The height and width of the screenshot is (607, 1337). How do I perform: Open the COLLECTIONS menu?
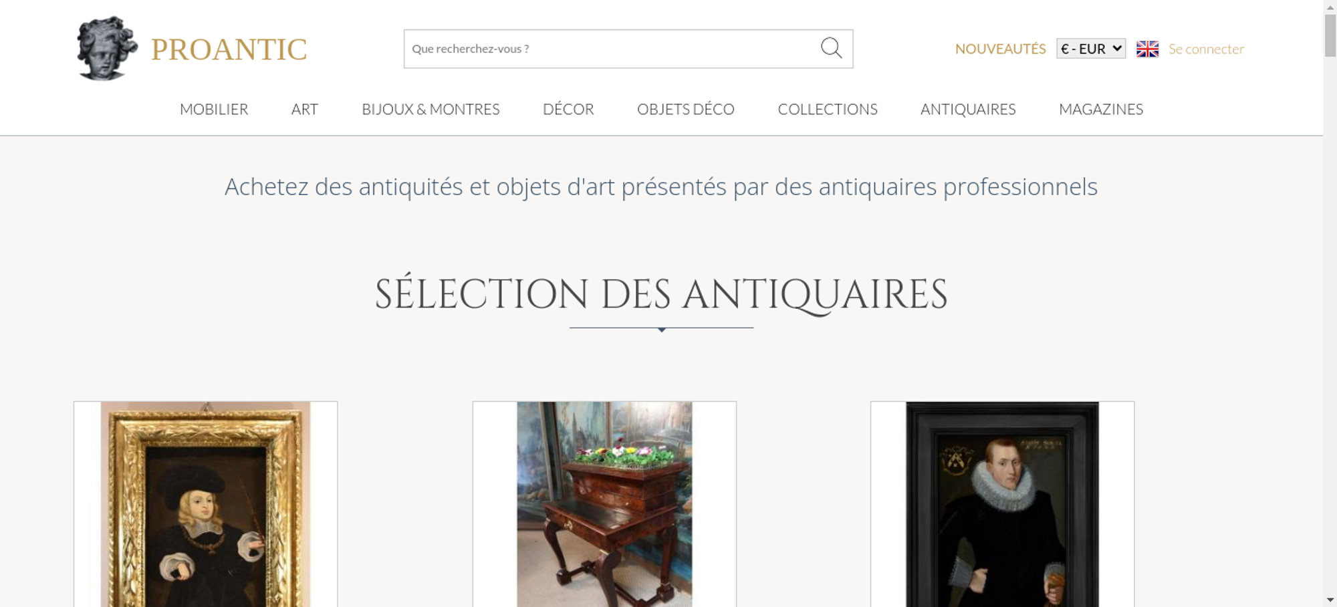(828, 109)
